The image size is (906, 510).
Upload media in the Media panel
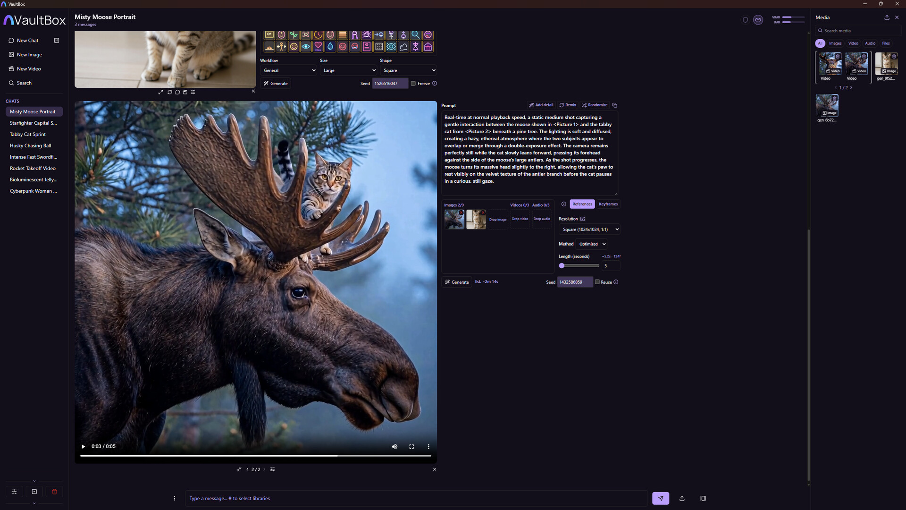coord(887,17)
